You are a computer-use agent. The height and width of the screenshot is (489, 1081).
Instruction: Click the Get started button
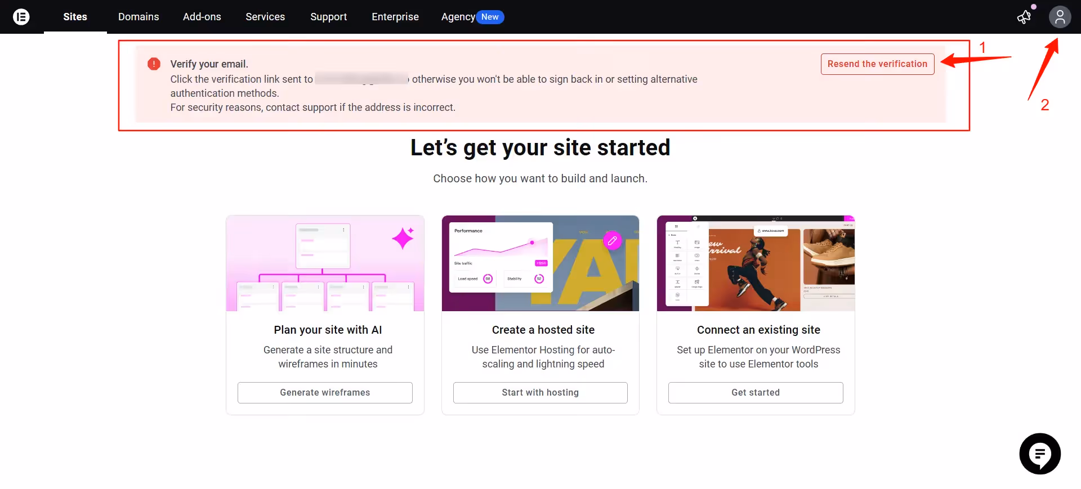(x=756, y=393)
